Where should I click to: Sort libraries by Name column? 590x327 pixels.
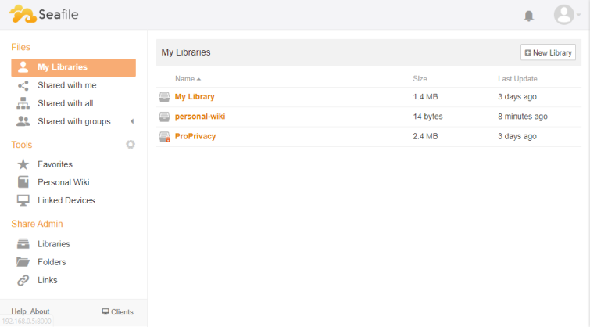click(188, 79)
